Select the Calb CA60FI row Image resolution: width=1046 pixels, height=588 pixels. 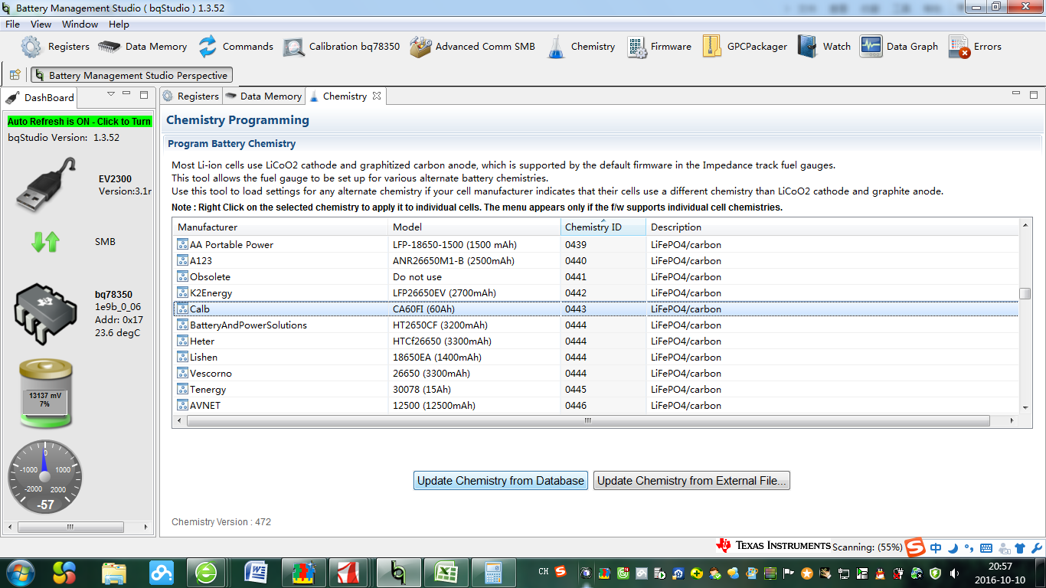pos(596,309)
